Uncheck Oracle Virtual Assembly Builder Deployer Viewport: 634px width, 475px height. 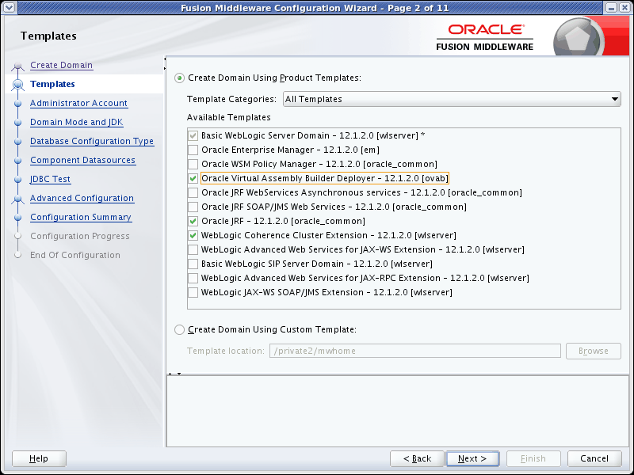tap(193, 178)
